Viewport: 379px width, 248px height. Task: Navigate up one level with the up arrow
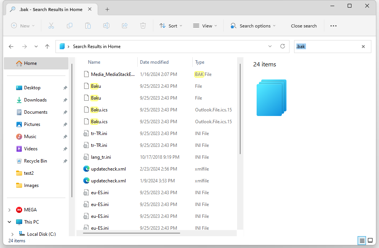point(47,46)
